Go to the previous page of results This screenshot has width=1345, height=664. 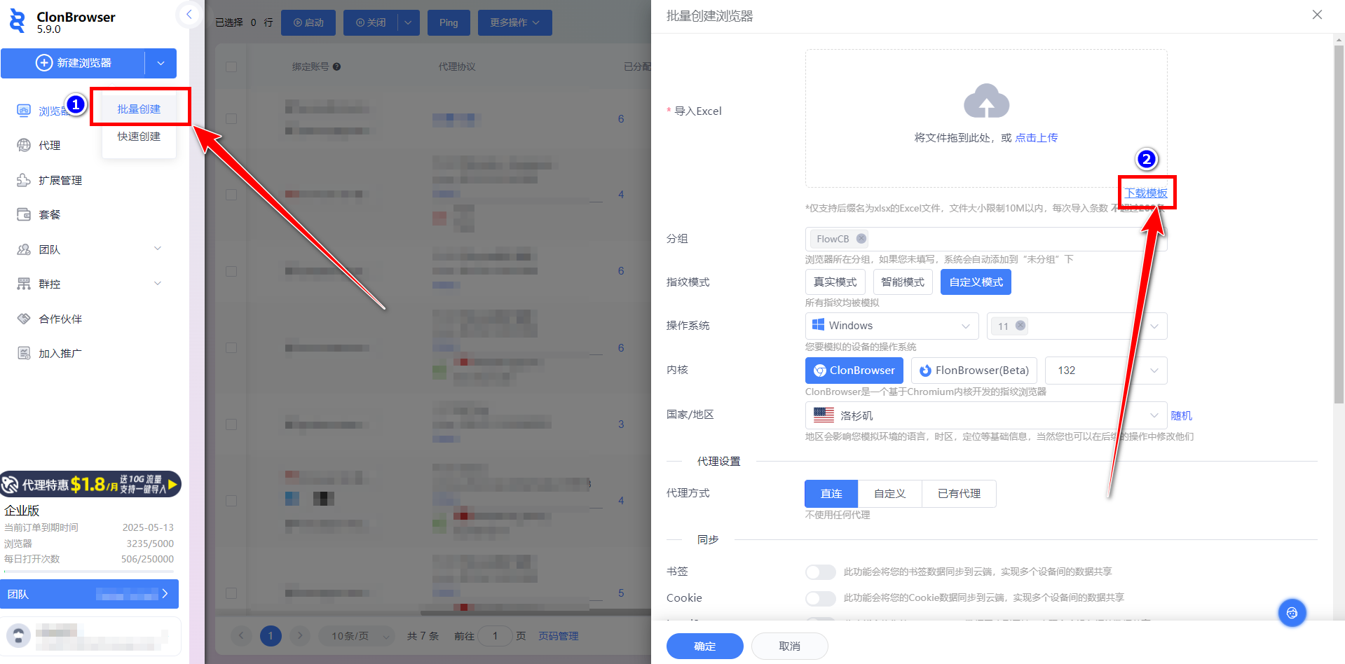pyautogui.click(x=241, y=636)
